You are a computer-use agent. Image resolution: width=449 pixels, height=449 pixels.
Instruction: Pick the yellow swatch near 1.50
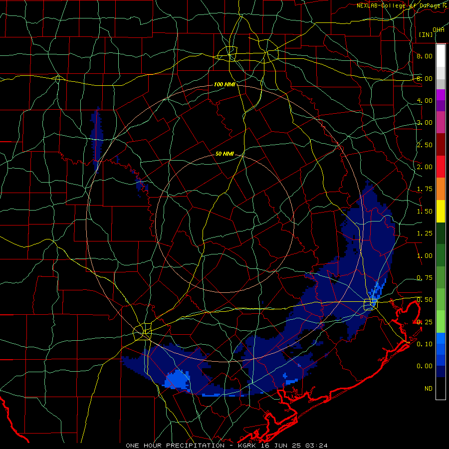tap(441, 212)
